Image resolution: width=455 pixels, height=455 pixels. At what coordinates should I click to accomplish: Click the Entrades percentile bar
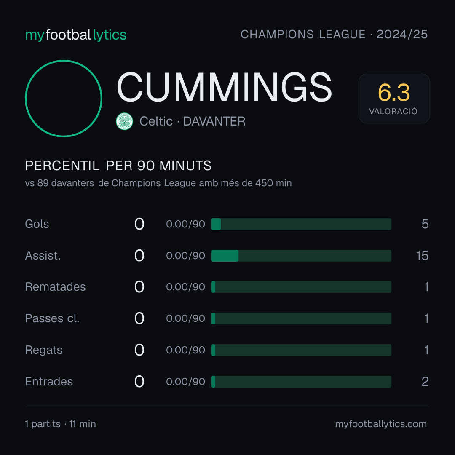click(301, 382)
